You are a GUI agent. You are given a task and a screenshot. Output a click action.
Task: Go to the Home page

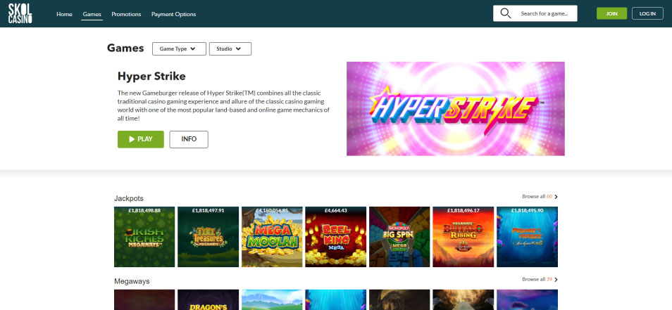64,14
